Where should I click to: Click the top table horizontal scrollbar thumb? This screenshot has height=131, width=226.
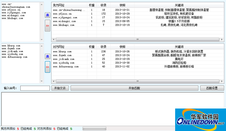click(138, 39)
